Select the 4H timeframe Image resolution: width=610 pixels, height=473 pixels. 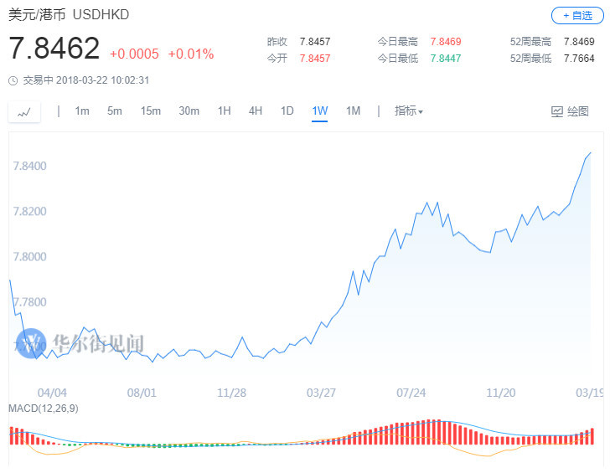coord(256,111)
